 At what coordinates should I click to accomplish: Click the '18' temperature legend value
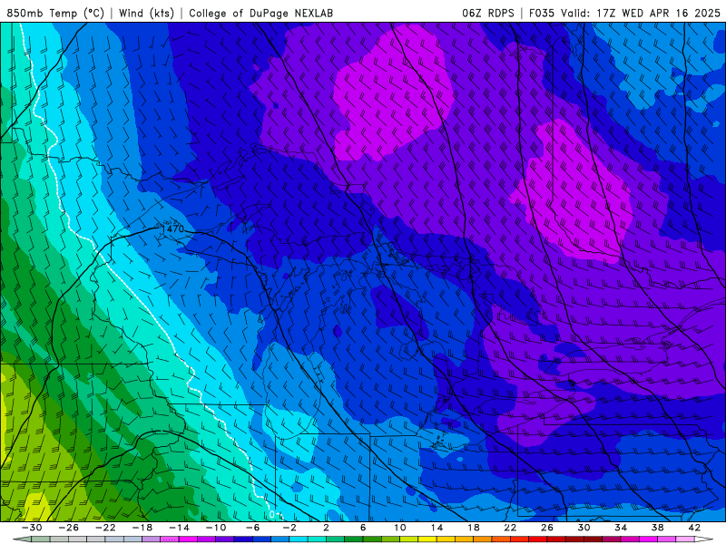tap(473, 528)
